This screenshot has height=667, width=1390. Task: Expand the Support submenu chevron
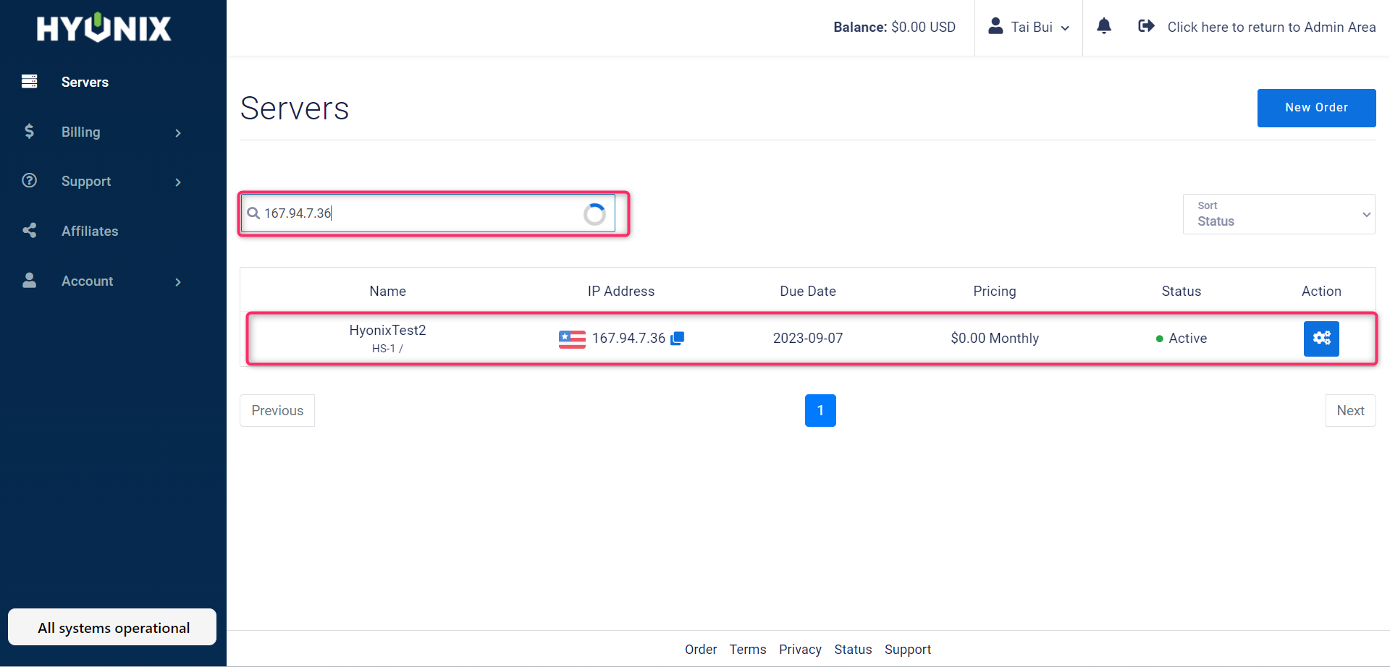click(178, 182)
